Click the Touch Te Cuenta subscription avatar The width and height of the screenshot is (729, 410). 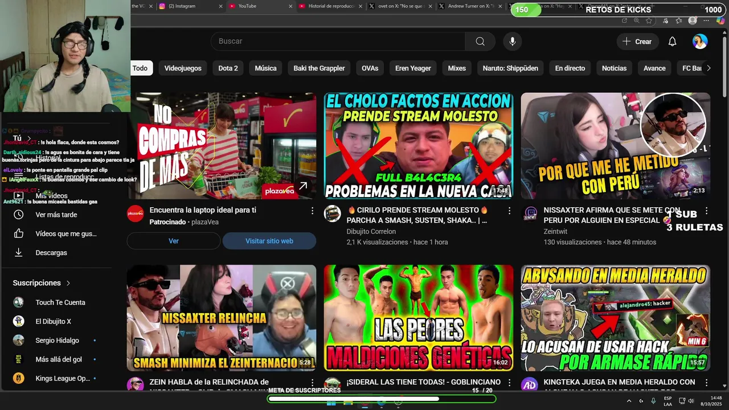[x=19, y=302]
